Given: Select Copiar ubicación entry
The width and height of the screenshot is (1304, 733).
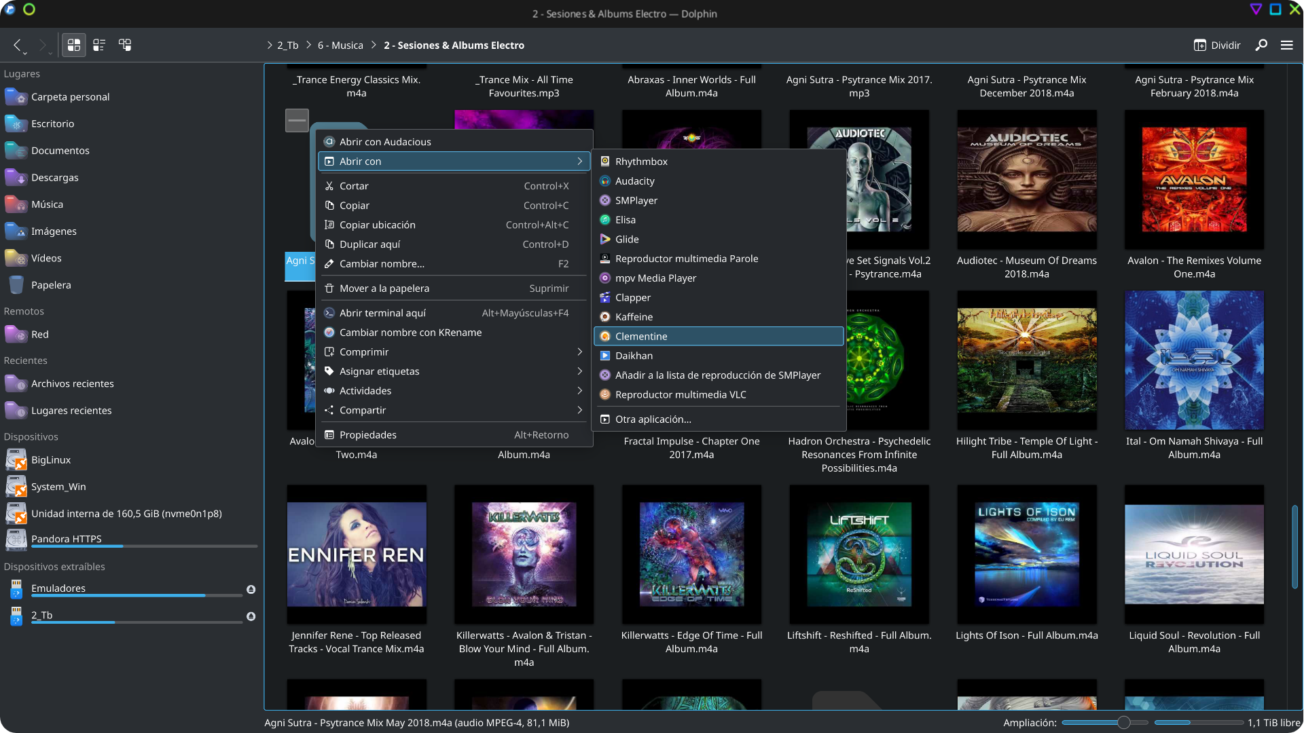Looking at the screenshot, I should coord(454,225).
